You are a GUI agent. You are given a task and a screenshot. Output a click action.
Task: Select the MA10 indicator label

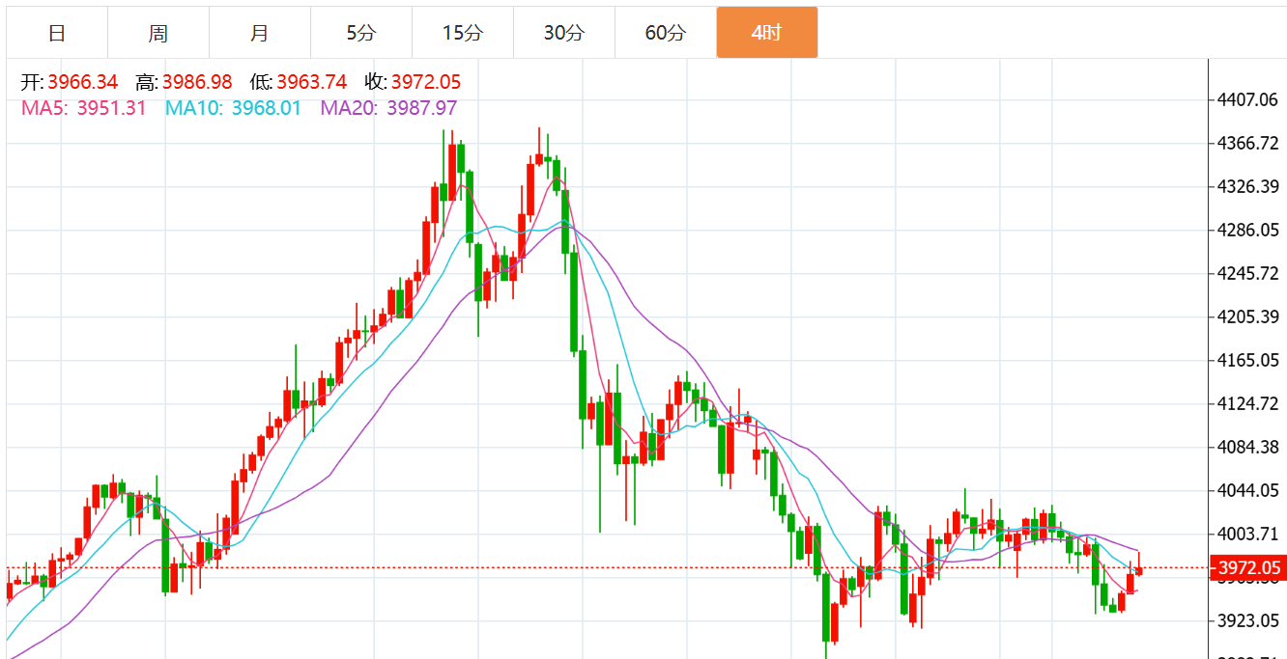pos(193,108)
